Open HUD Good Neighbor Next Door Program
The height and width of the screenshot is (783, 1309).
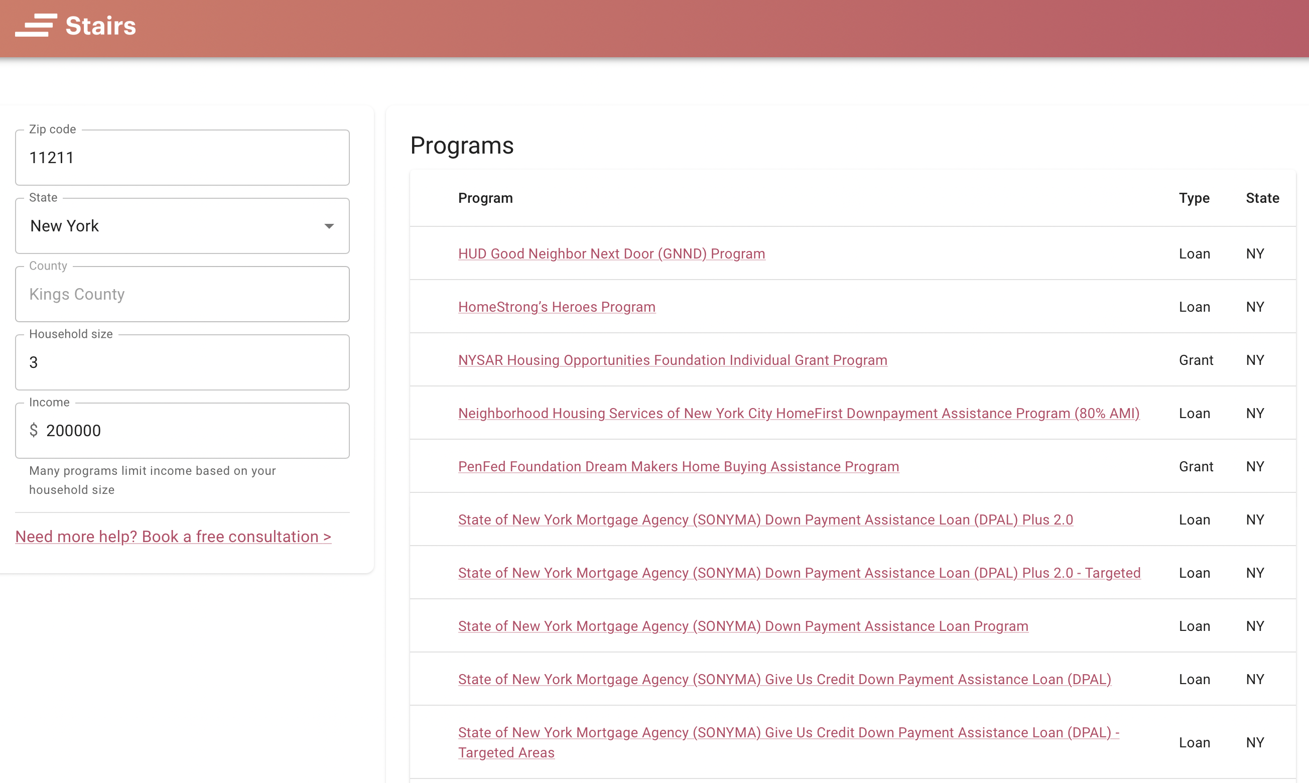tap(611, 254)
